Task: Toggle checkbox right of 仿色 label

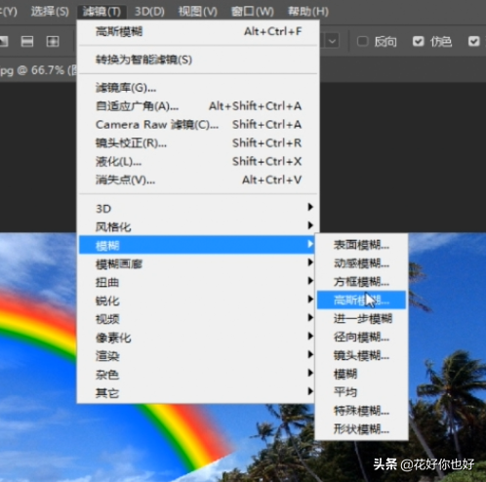Action: tap(473, 41)
